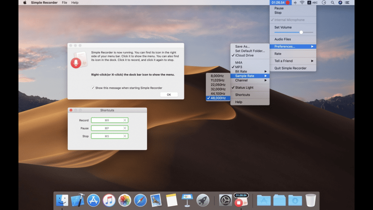Viewport: 373px width, 210px height.
Task: Open iTunes from the dock
Action: [x=109, y=200]
